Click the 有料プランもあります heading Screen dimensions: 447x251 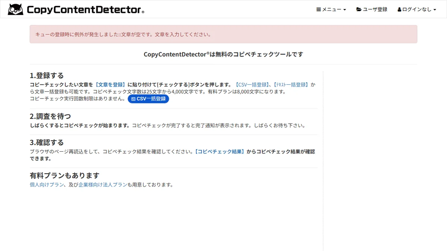coord(64,176)
